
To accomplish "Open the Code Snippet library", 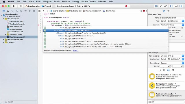I will pos(164,70).
